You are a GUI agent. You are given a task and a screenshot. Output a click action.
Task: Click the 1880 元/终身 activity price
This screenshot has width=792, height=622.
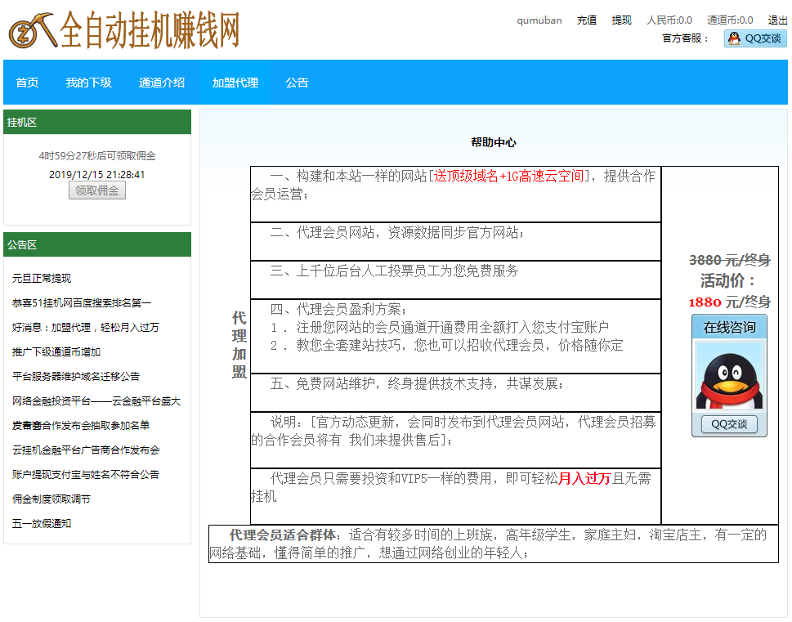pyautogui.click(x=729, y=302)
